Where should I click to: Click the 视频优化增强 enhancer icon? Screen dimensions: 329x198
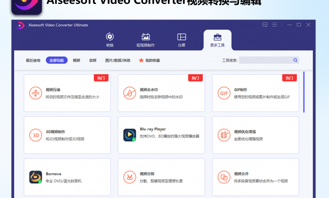(224, 135)
